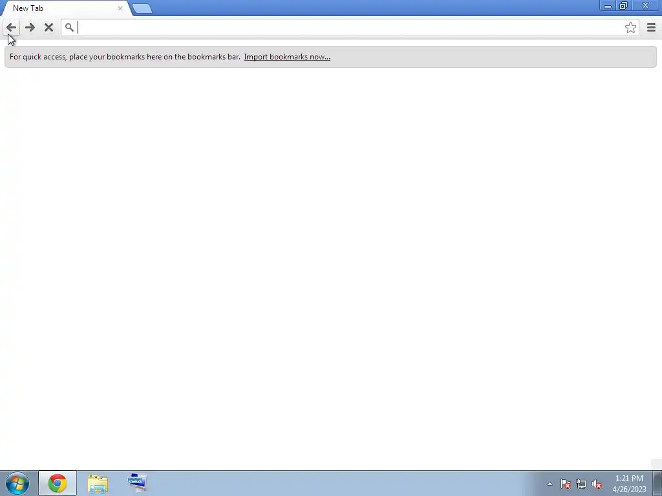662x496 pixels.
Task: Open the keyboard-and-monitor app on taskbar
Action: pyautogui.click(x=137, y=483)
